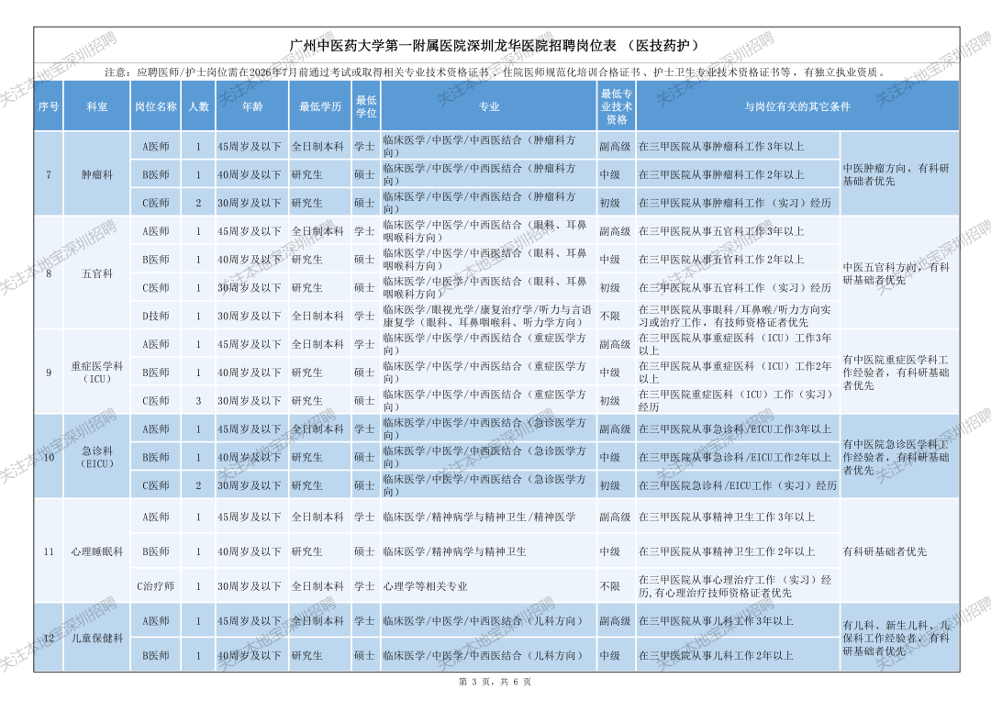Click 在三甲医院从事五官科工作（实习）经历 cell
This screenshot has width=991, height=701.
tap(738, 287)
